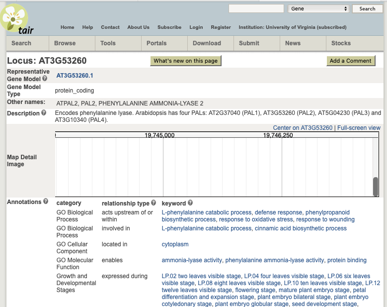This screenshot has height=307, width=387.
Task: Click help icon beside relationship type
Action: [x=154, y=203]
